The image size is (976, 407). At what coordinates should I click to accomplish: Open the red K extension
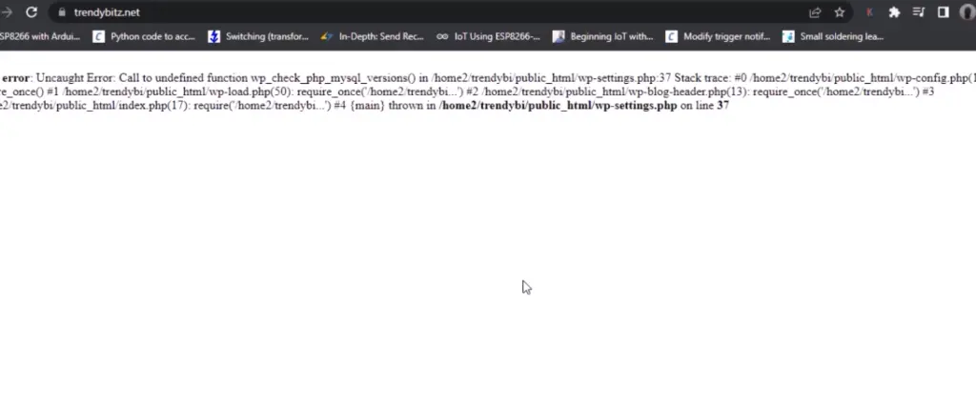(x=869, y=12)
